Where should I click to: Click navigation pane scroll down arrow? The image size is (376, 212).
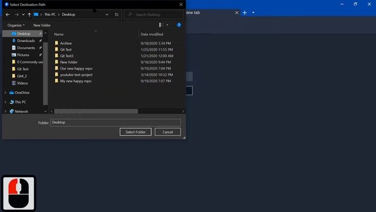coord(45,111)
